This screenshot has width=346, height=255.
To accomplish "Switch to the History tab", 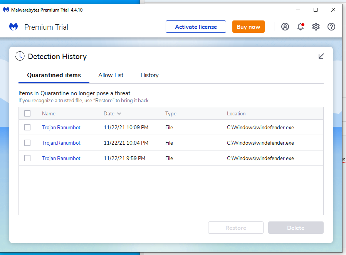I will point(149,75).
